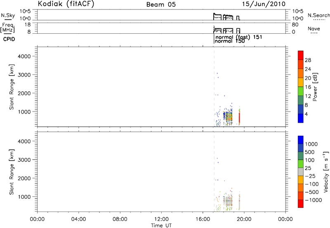Click the 'CPID' row label
330x228 pixels.
pos(9,39)
